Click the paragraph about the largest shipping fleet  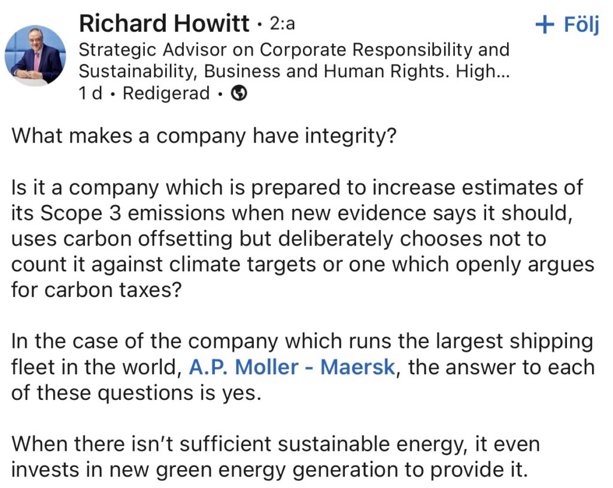pyautogui.click(x=303, y=367)
